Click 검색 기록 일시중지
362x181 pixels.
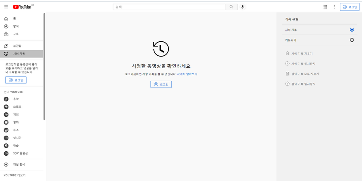pyautogui.click(x=300, y=84)
